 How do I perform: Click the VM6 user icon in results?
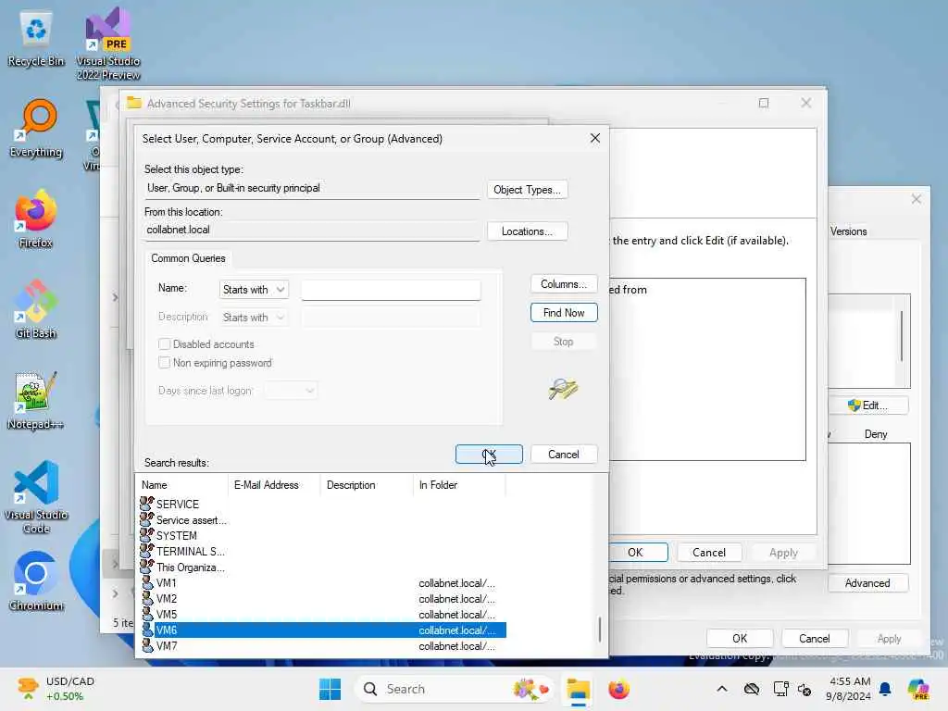(147, 630)
